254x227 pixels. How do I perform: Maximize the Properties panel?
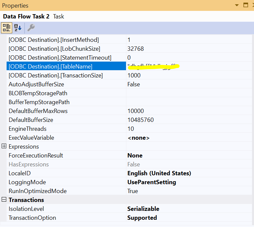[x=245, y=5]
